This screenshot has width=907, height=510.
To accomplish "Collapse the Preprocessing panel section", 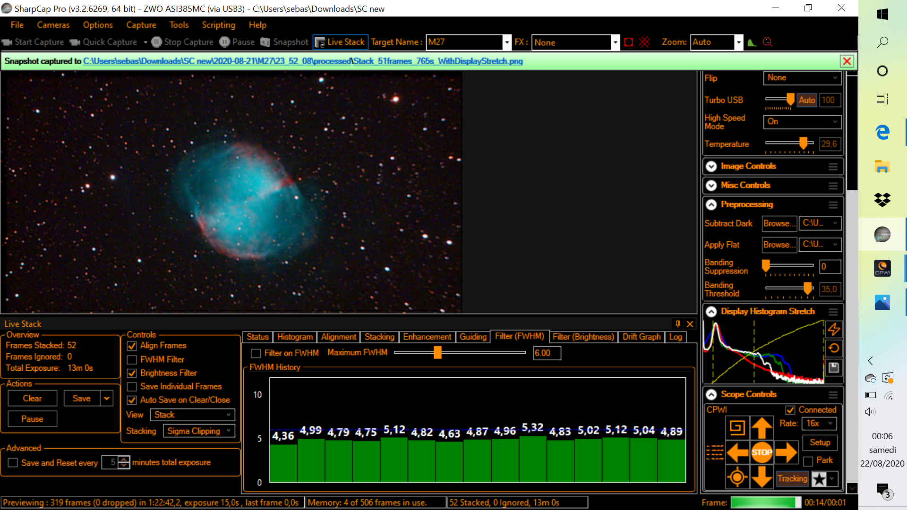I will pos(711,204).
